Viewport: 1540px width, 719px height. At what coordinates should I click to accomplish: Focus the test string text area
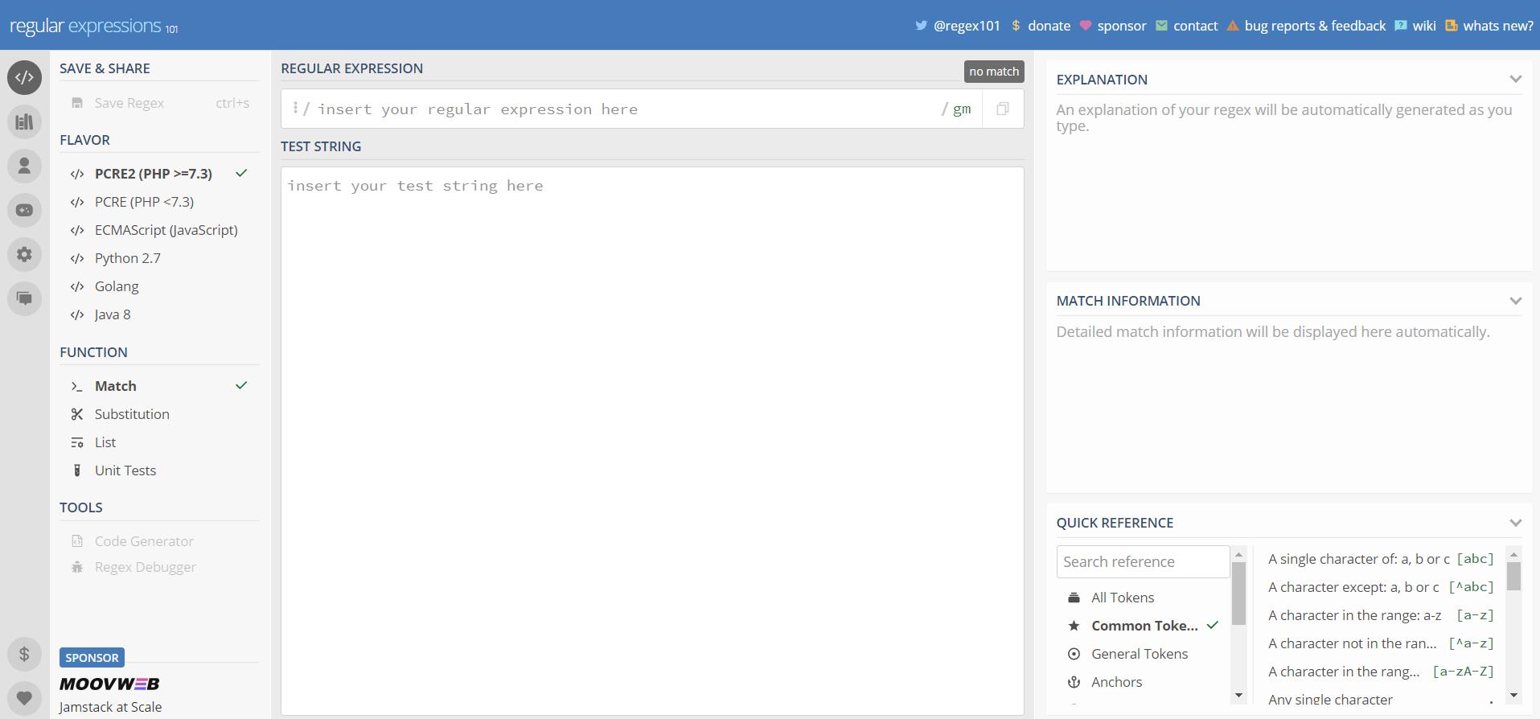pyautogui.click(x=652, y=441)
